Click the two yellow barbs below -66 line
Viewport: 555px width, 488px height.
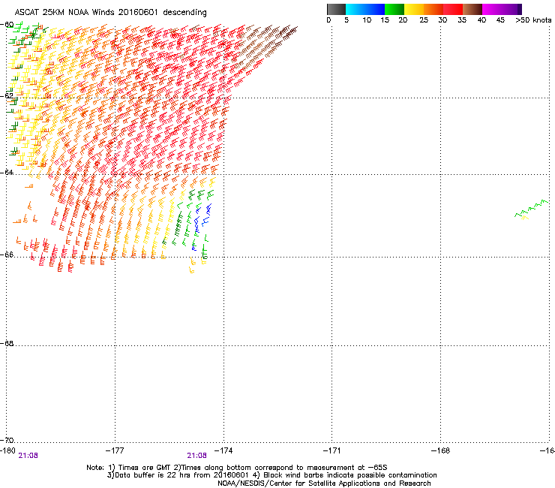pos(192,266)
